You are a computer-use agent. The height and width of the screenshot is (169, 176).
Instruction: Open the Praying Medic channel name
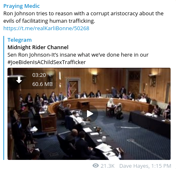coord(22,6)
